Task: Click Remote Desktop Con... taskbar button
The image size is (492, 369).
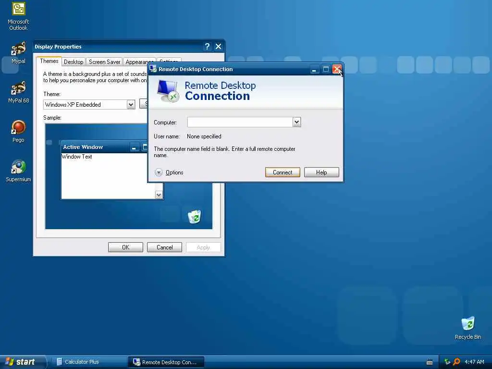Action: click(166, 362)
